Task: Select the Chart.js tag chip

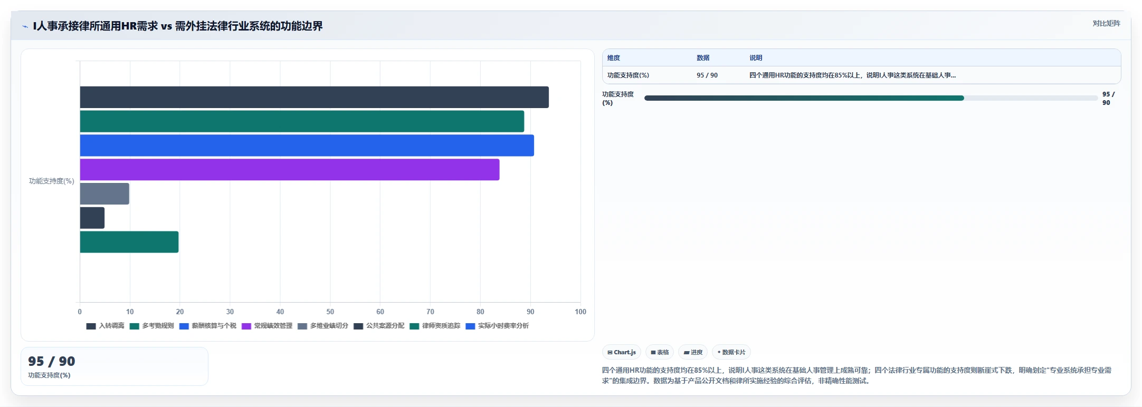Action: tap(622, 352)
